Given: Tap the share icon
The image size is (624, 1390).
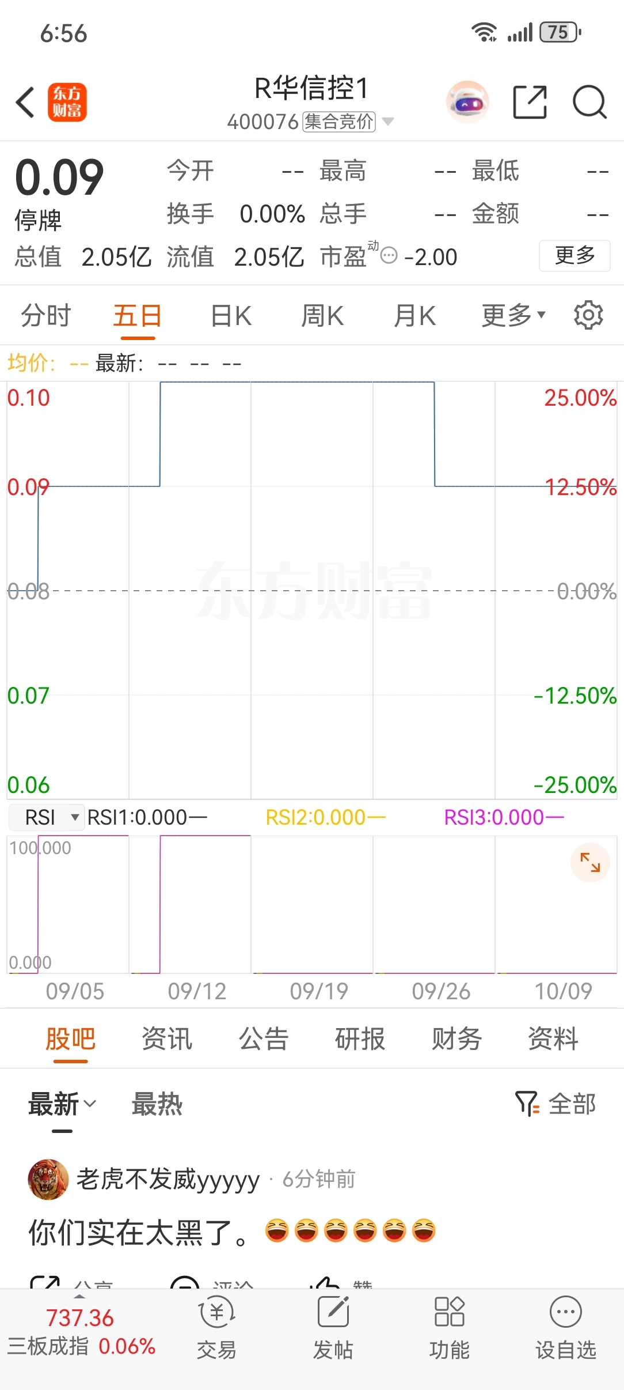Looking at the screenshot, I should pos(530,103).
